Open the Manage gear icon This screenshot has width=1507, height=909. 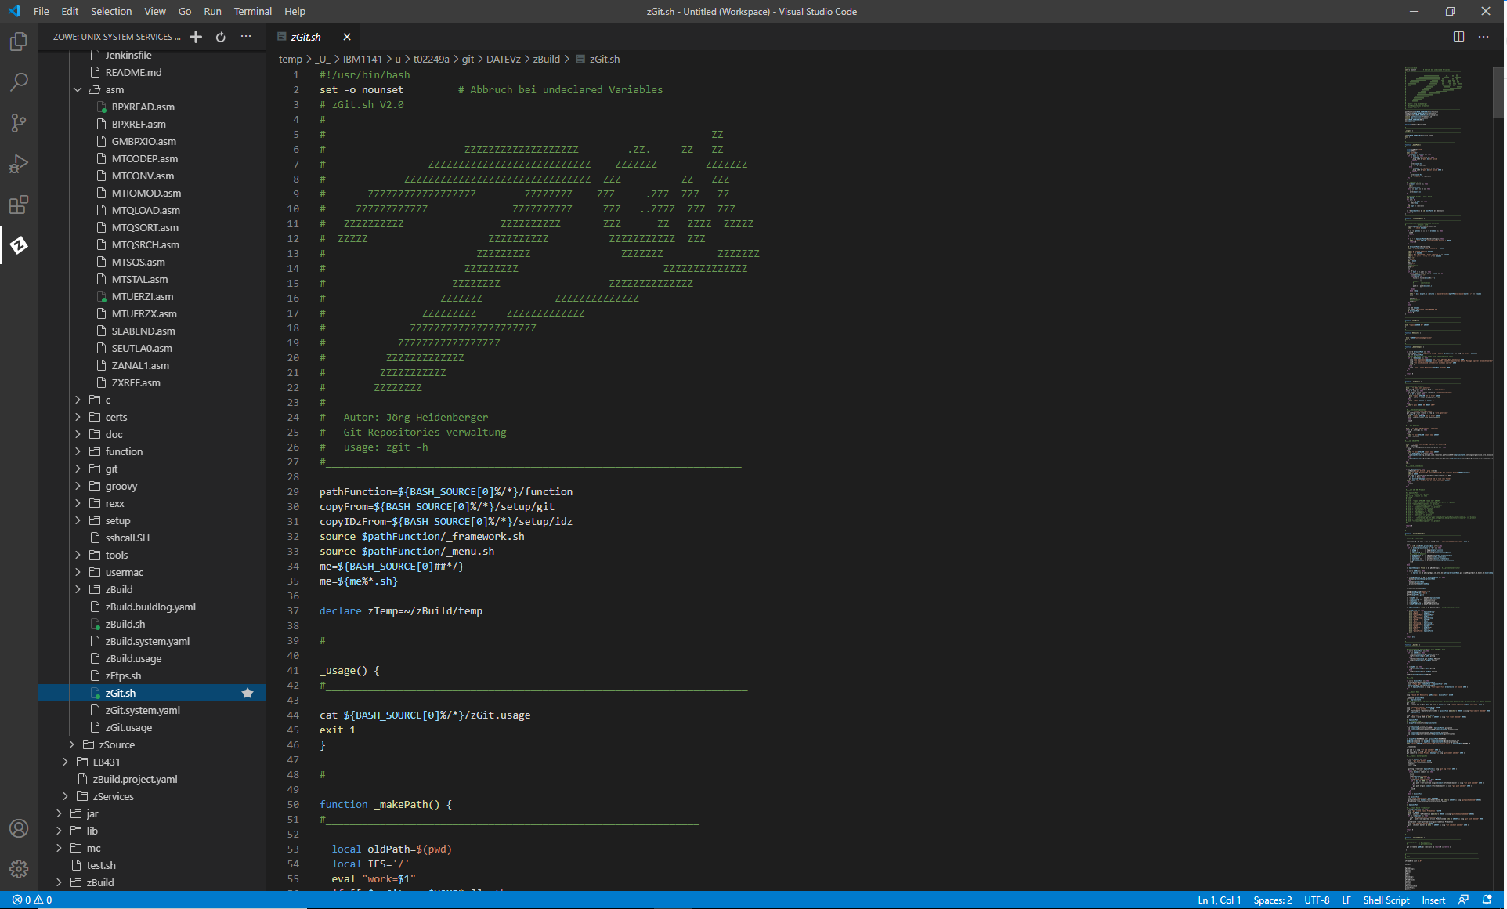tap(19, 868)
